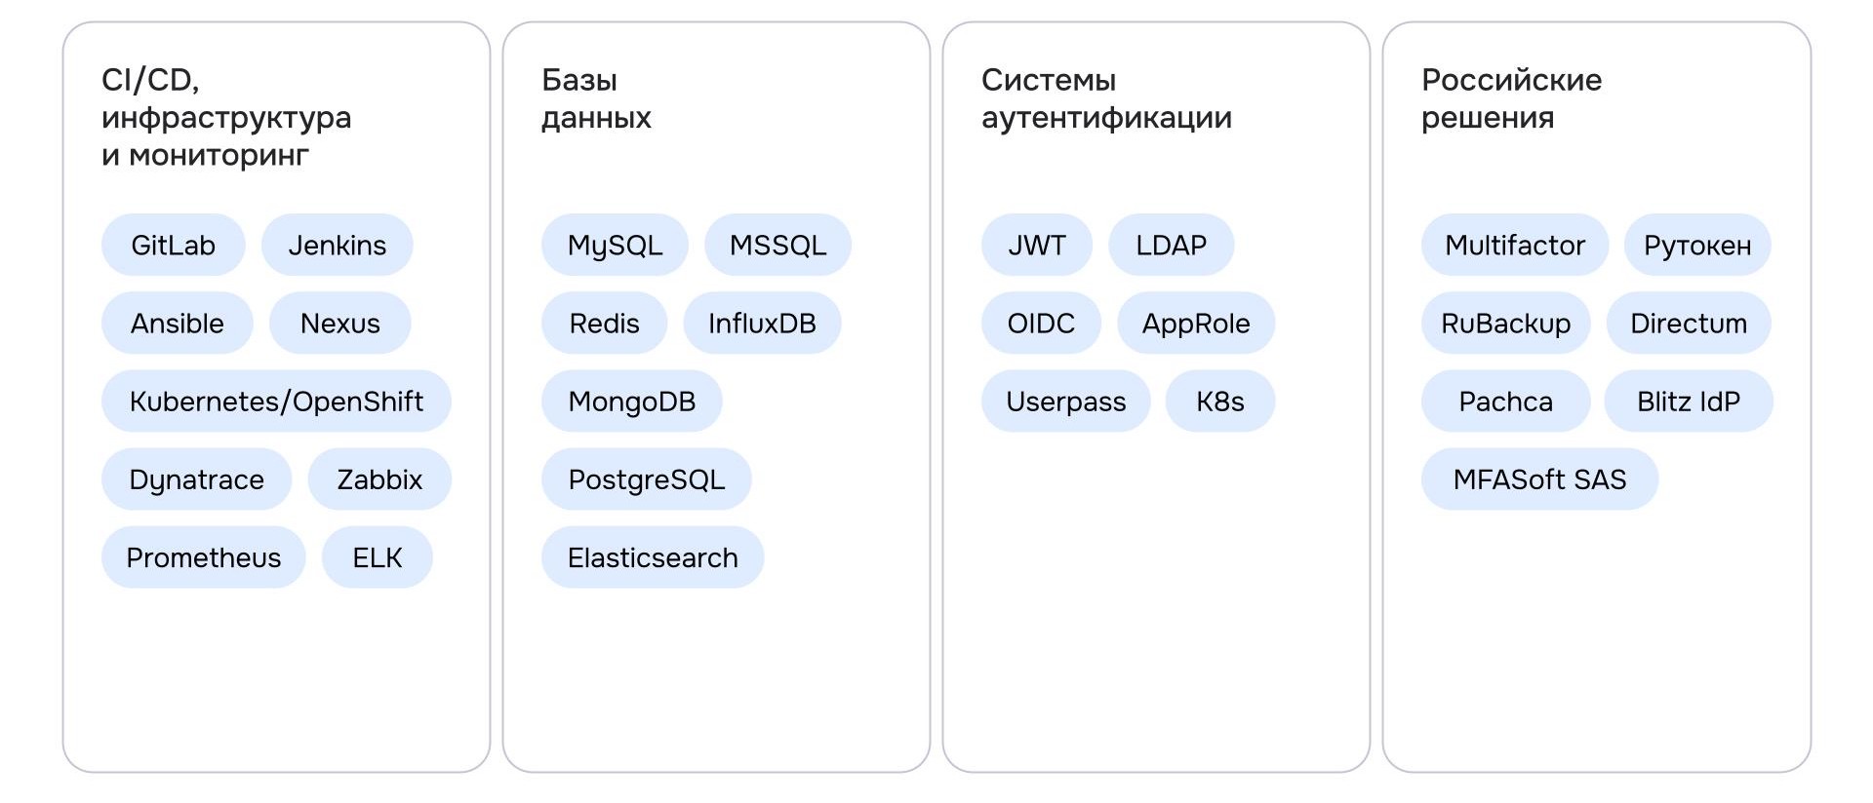Pick the InfluxDB tag
Screen dimensions: 1873x803
762,324
